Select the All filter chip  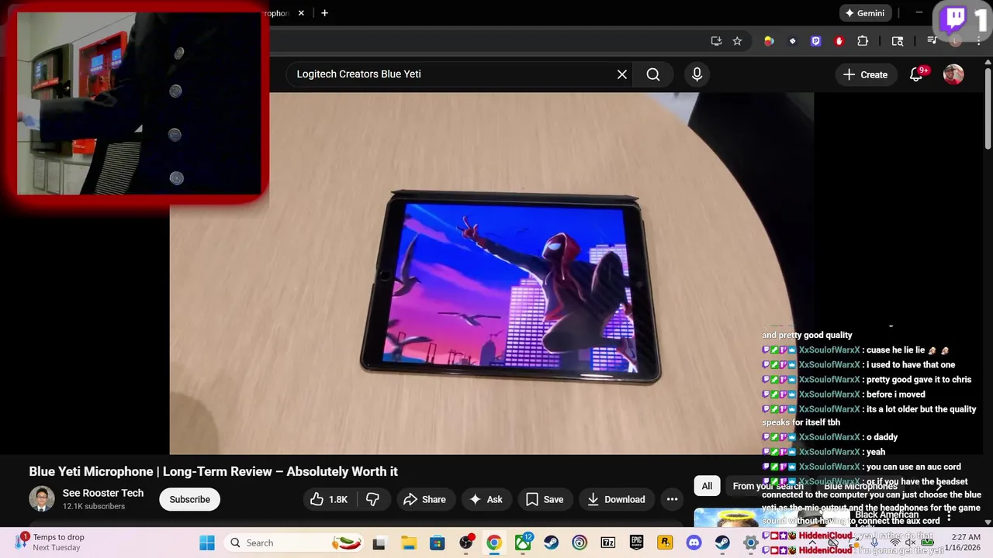point(707,486)
